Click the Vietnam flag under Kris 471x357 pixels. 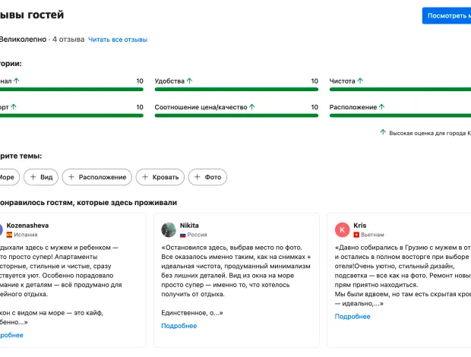357,235
